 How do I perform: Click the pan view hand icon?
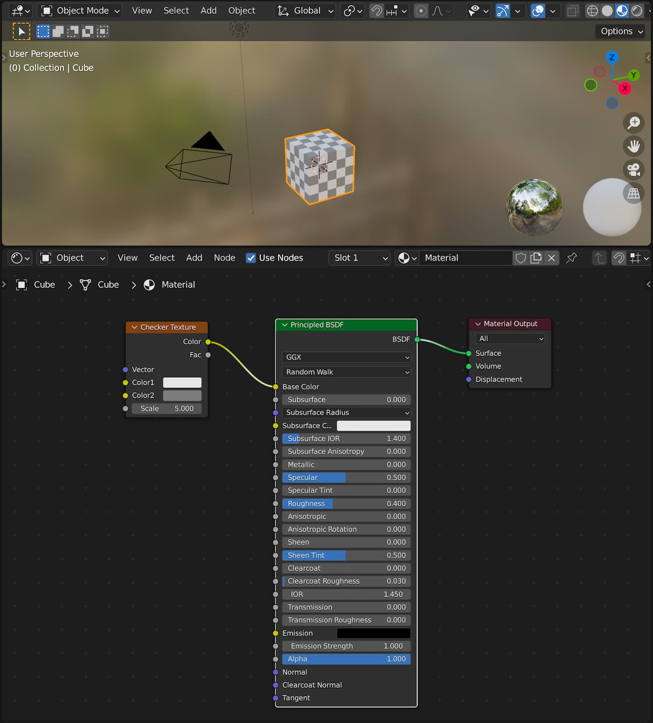click(634, 146)
